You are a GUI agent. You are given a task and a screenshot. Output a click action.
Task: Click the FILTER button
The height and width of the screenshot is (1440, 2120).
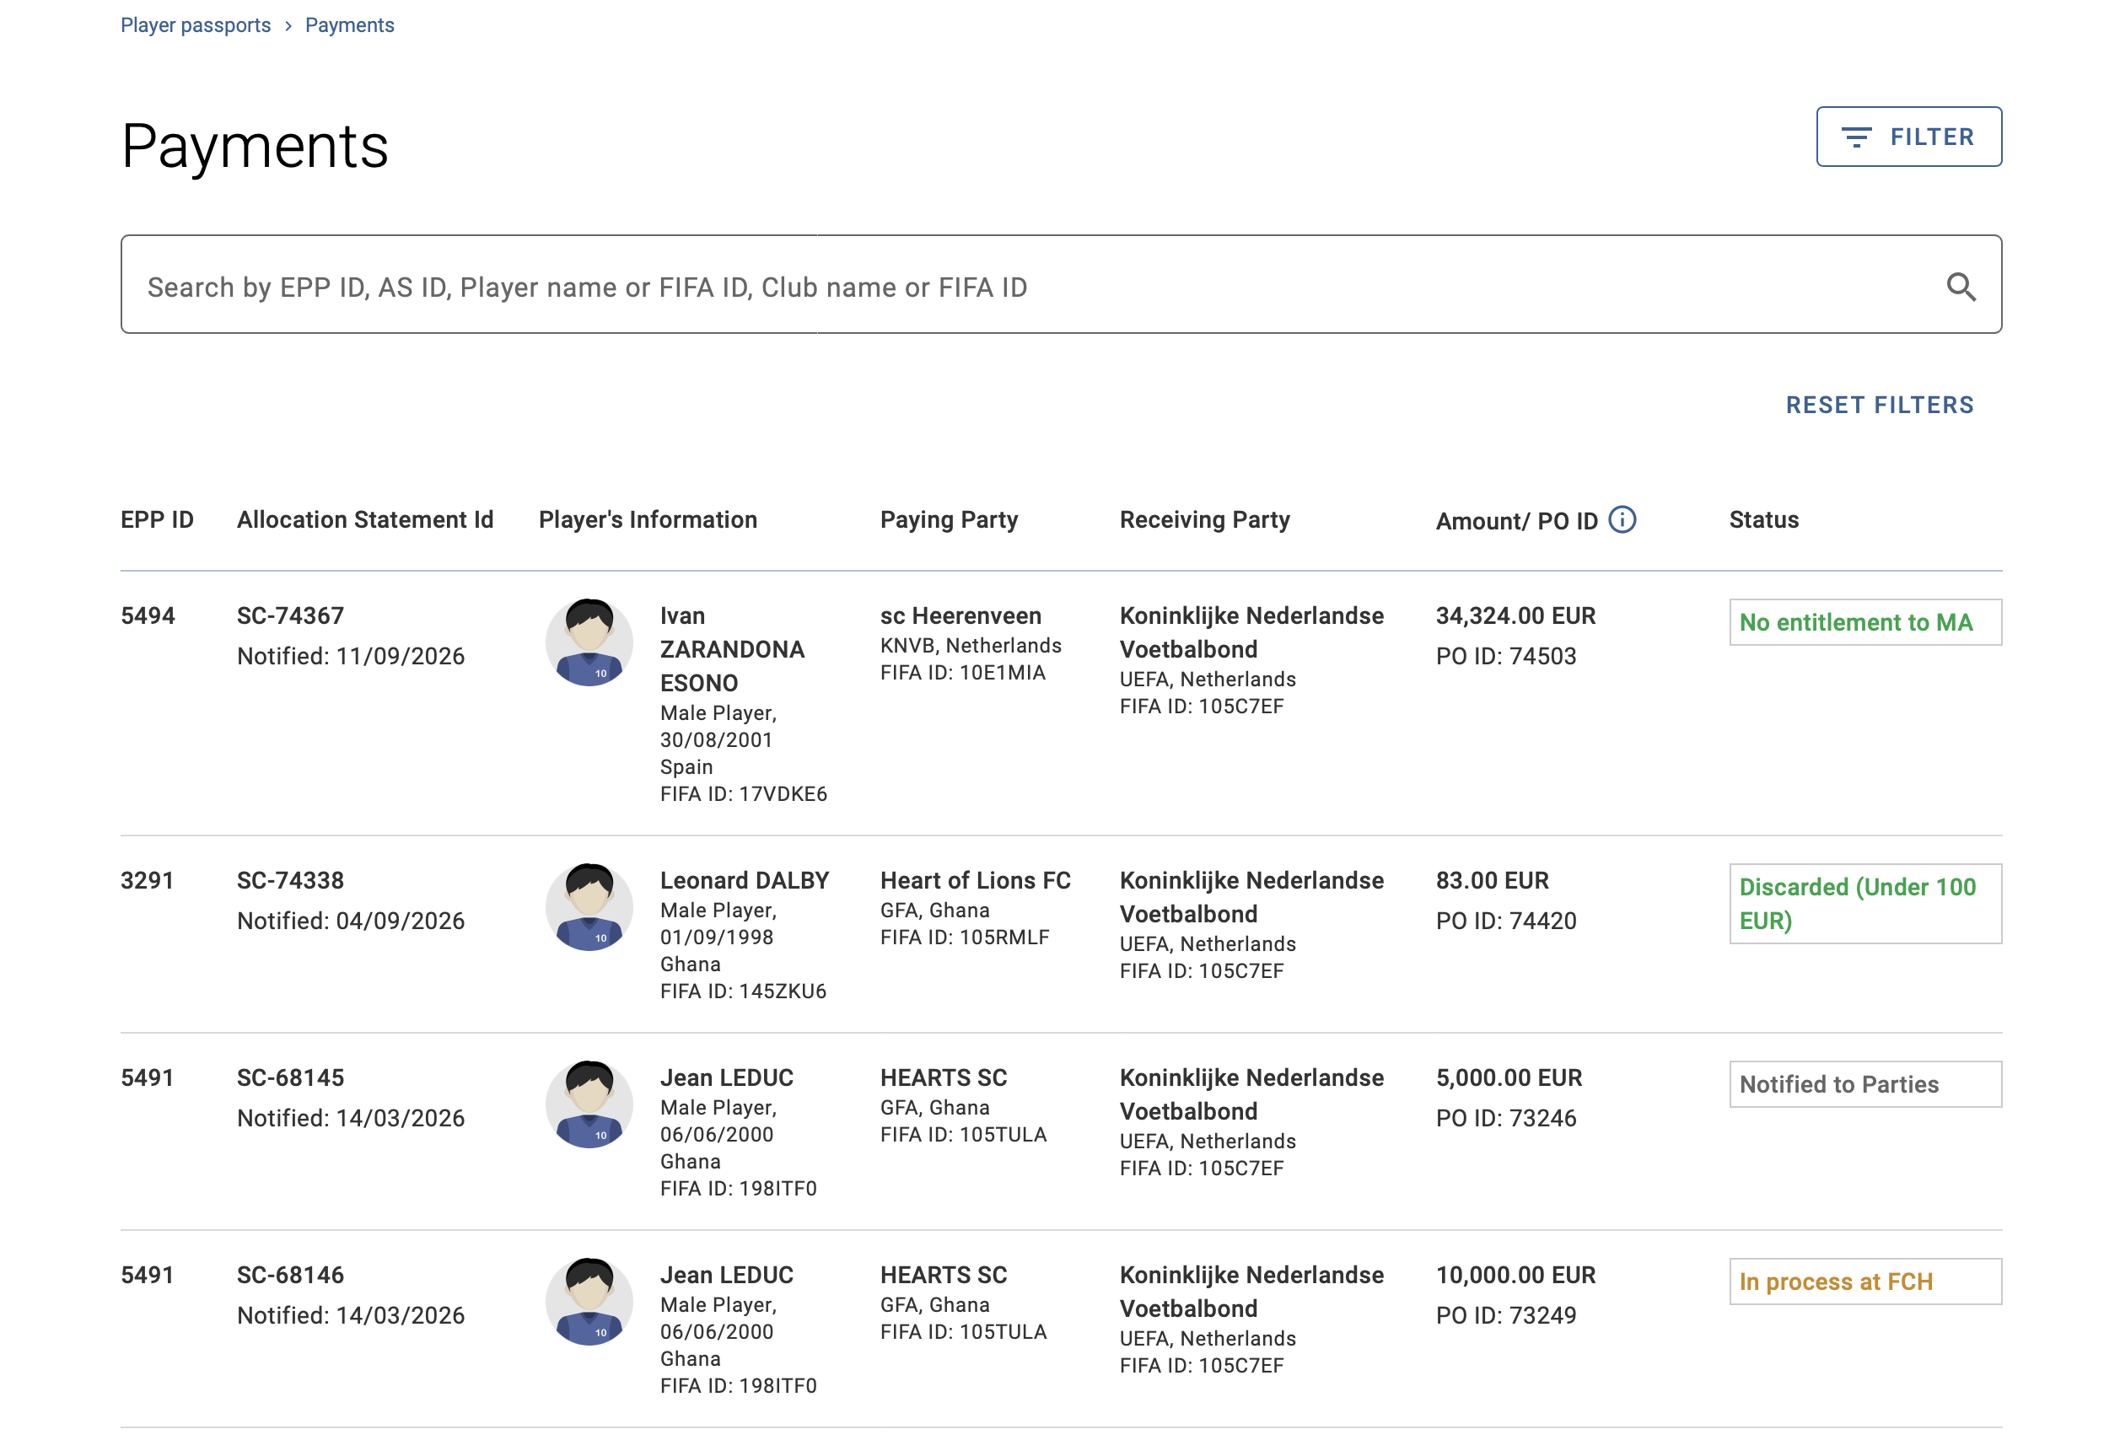coord(1908,137)
